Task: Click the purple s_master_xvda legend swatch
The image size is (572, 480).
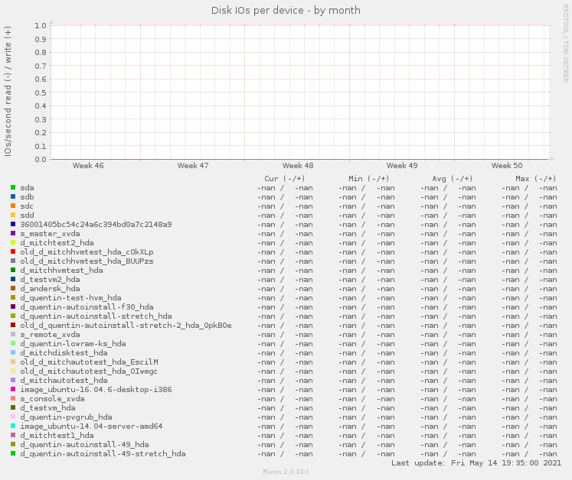Action: (x=13, y=233)
